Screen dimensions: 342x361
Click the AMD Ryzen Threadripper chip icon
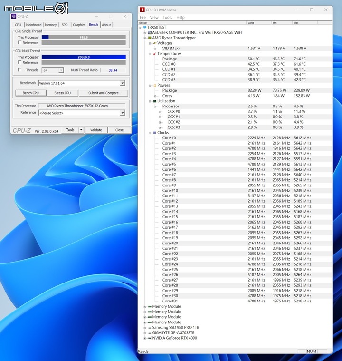(x=150, y=38)
